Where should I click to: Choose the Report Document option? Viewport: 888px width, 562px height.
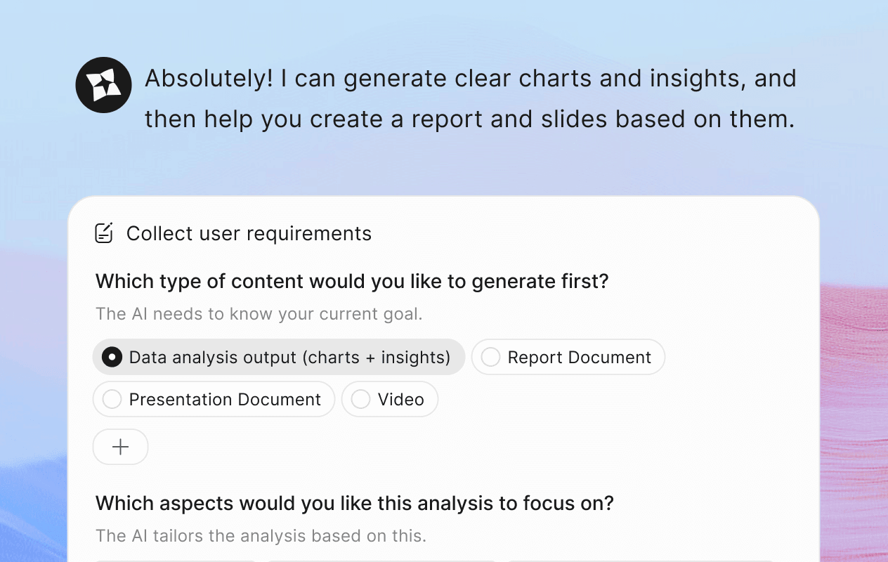click(x=568, y=357)
